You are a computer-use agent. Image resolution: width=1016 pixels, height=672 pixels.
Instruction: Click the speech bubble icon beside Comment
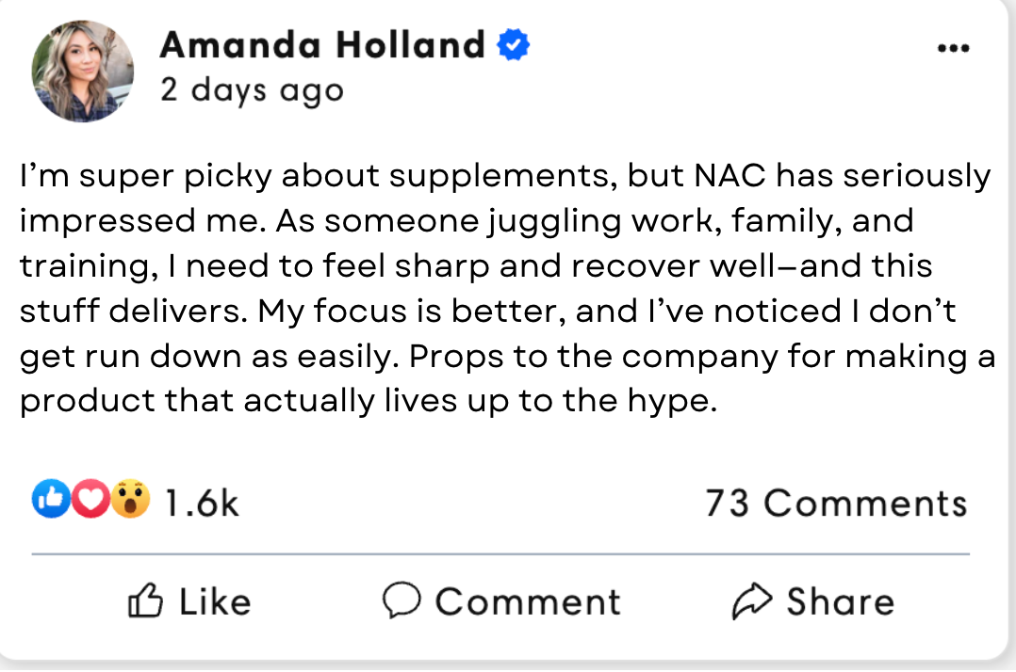pyautogui.click(x=401, y=600)
